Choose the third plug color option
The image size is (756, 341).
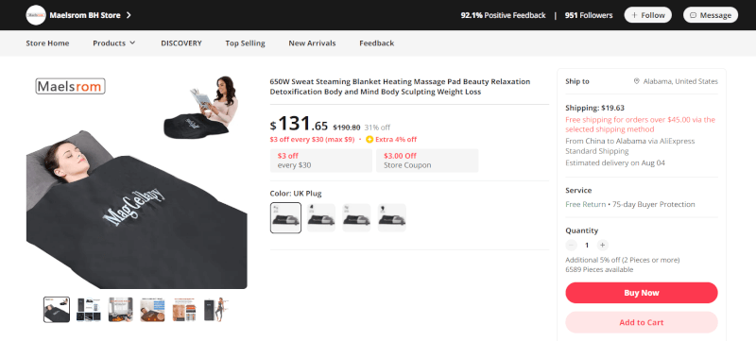[356, 217]
